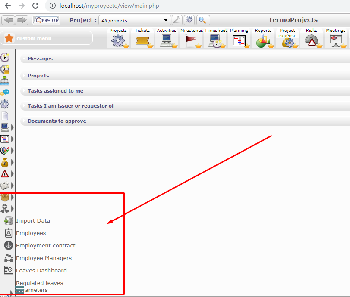Open the Employees menu item
350x297 pixels.
(x=31, y=233)
